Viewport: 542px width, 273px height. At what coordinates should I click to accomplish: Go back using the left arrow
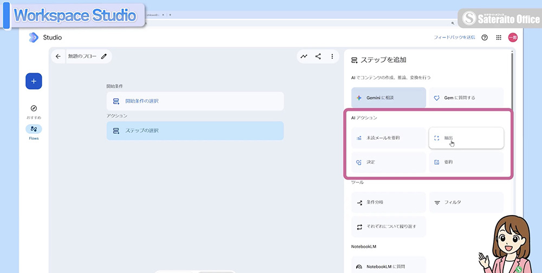58,56
